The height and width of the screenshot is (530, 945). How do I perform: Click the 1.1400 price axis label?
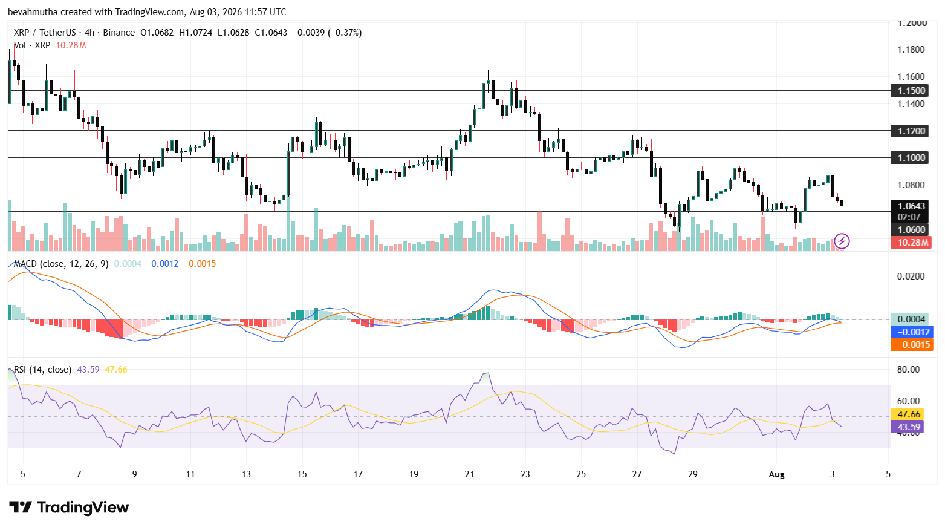911,104
